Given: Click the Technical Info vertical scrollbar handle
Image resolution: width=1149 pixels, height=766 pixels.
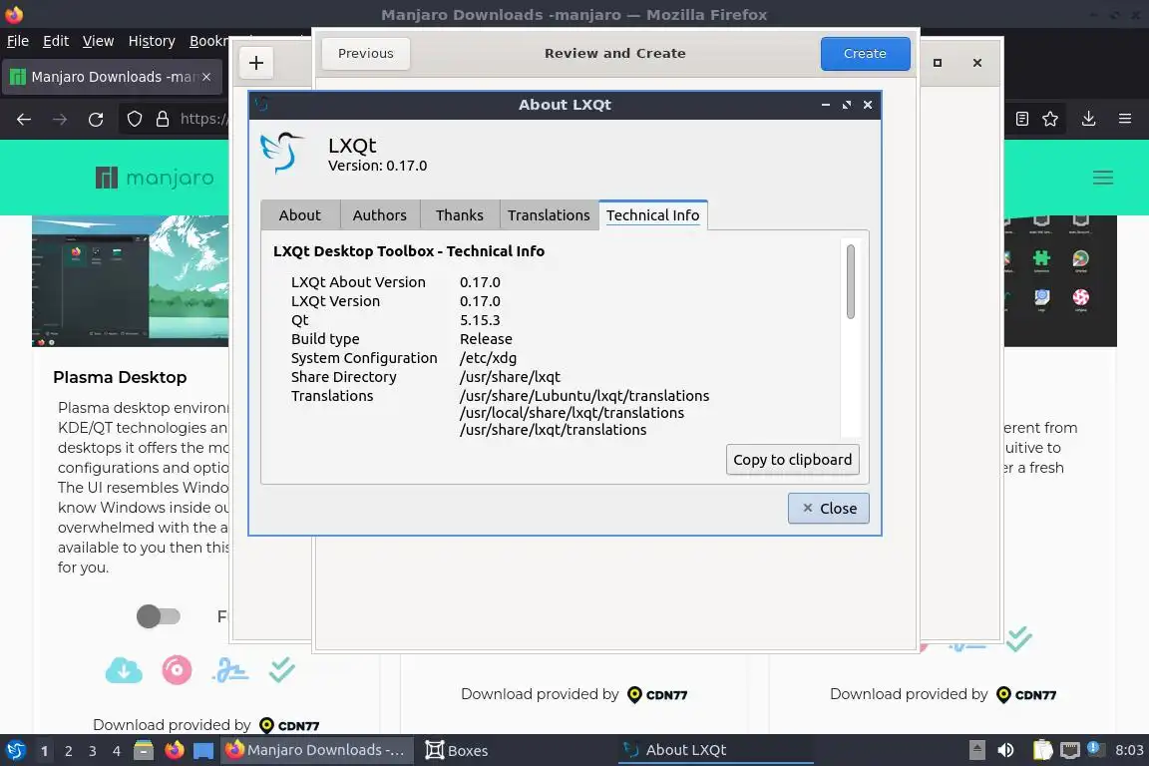Looking at the screenshot, I should 850,281.
